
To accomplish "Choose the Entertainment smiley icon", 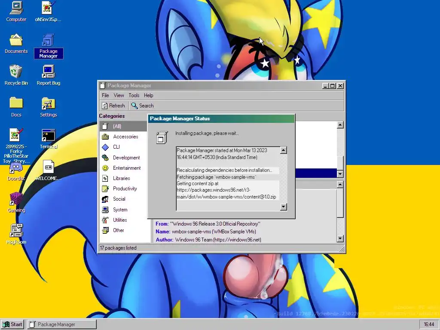I will coord(105,168).
